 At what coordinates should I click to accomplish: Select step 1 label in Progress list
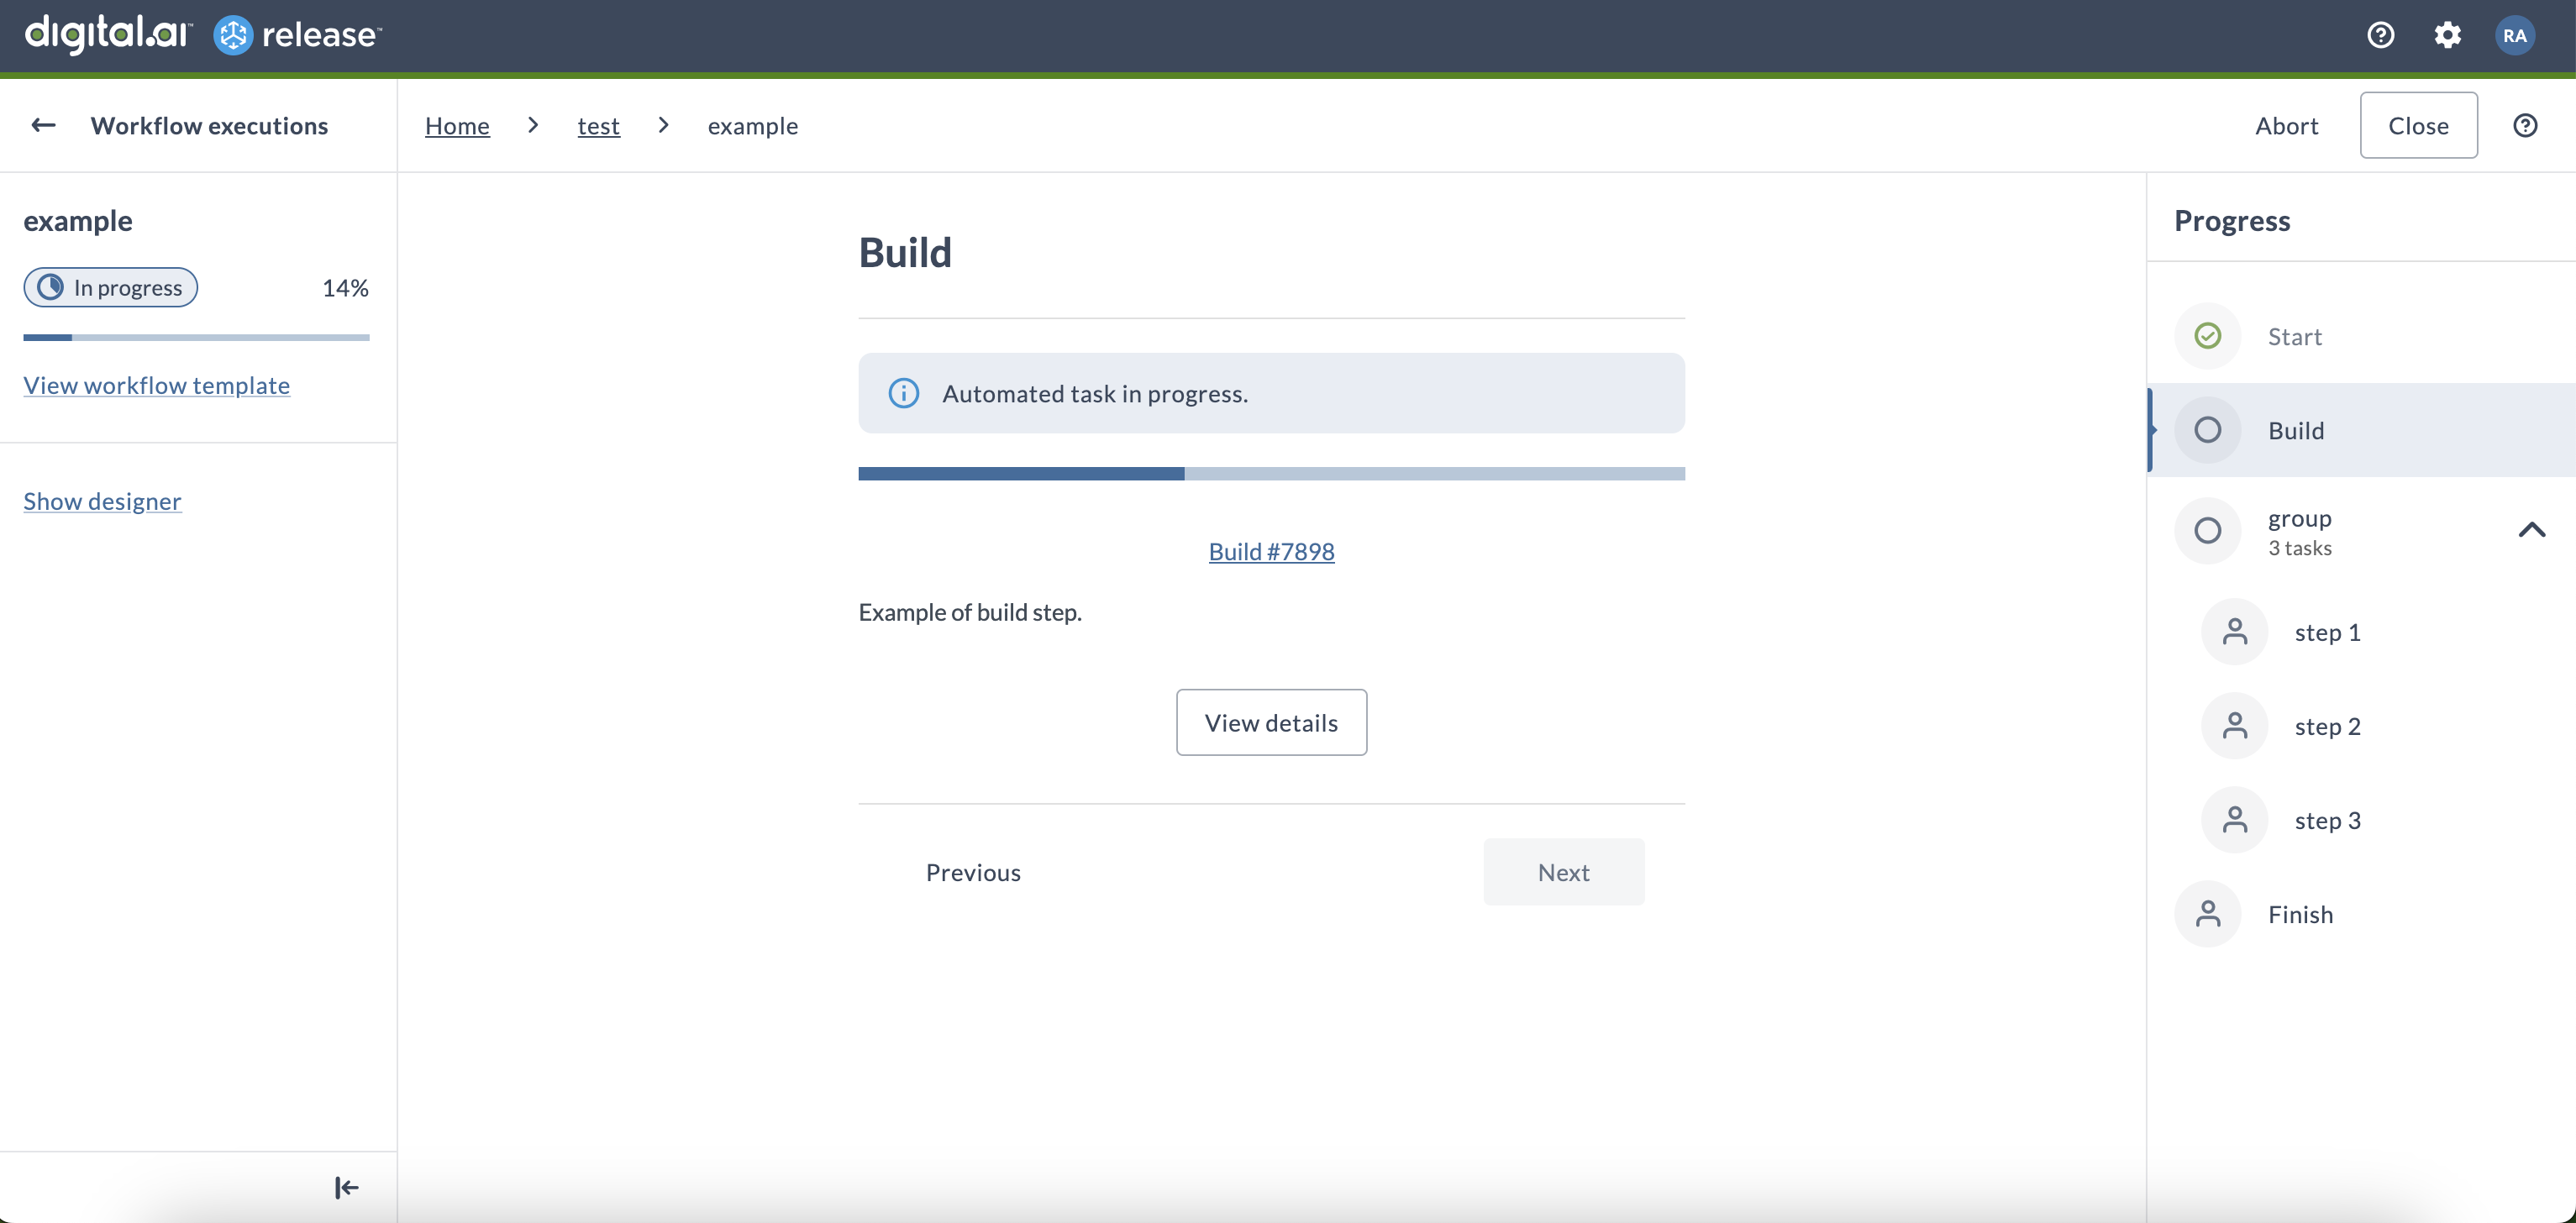[2327, 632]
